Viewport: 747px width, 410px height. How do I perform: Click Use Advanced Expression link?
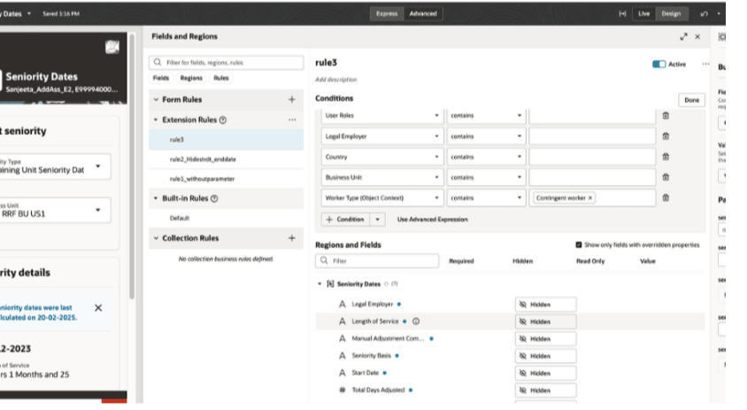433,220
